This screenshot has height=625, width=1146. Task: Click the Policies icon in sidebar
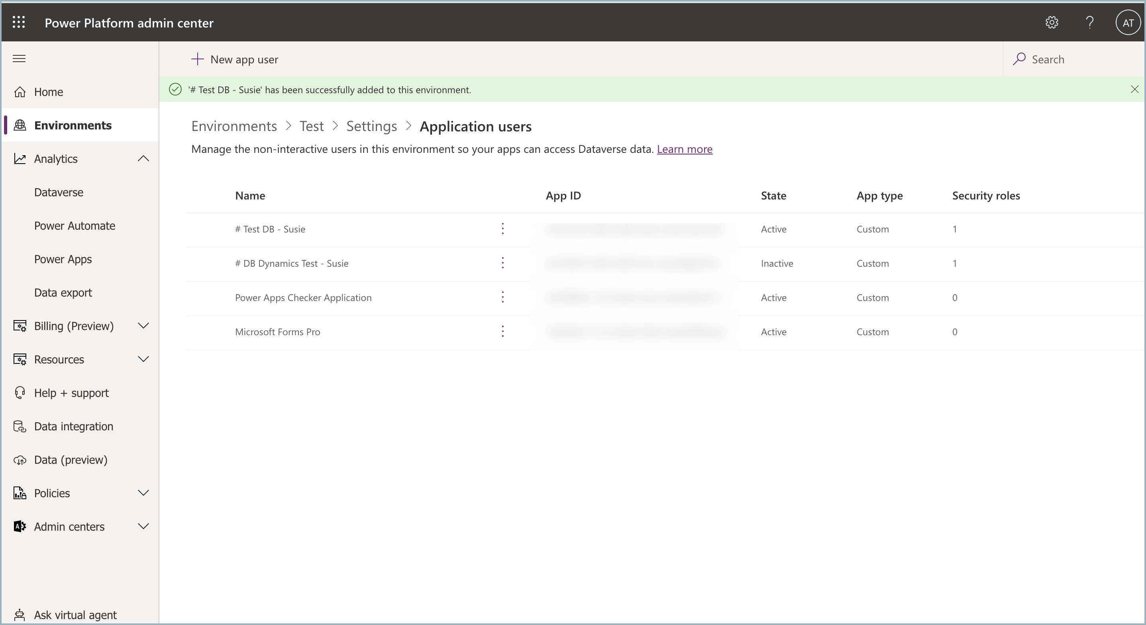click(20, 492)
